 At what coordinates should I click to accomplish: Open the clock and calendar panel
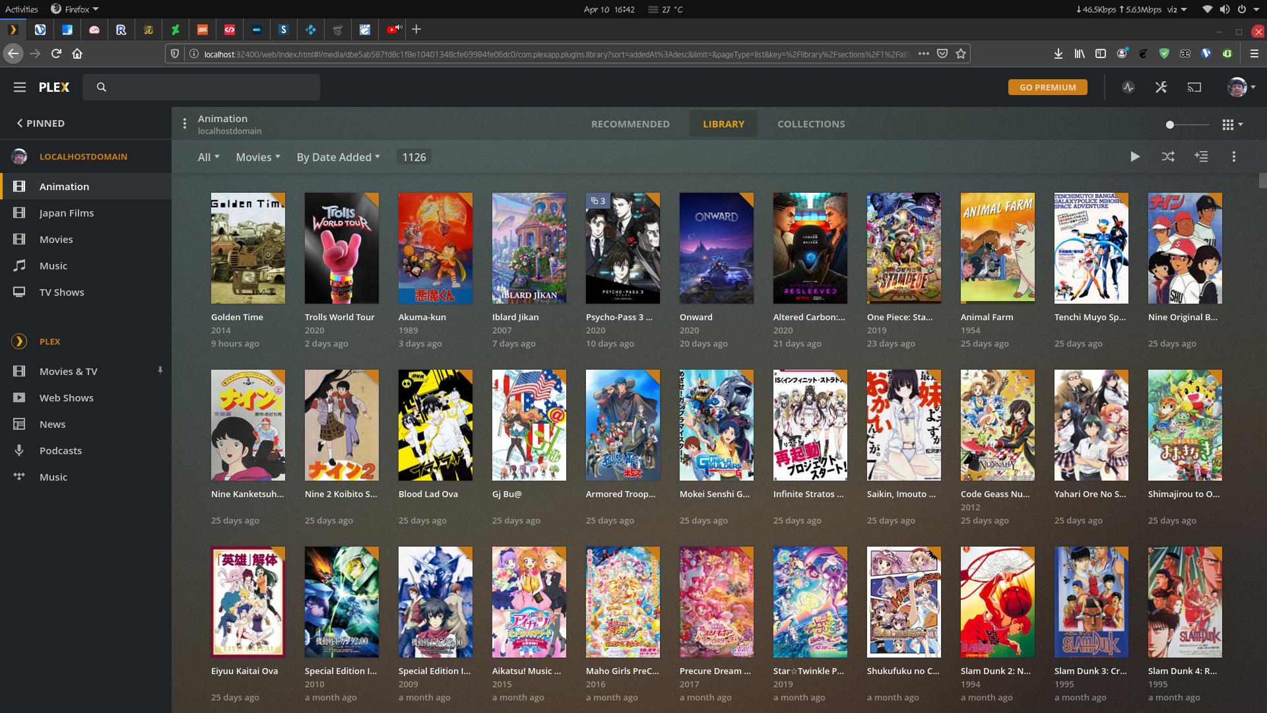pyautogui.click(x=609, y=9)
